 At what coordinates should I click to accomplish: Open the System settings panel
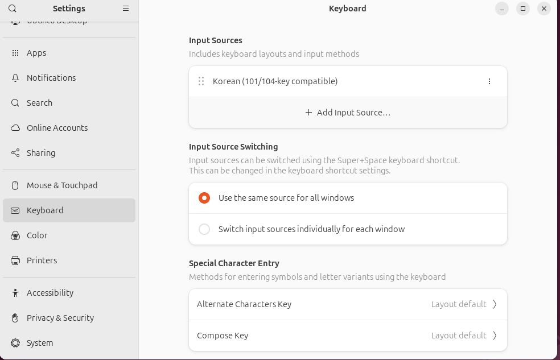pyautogui.click(x=69, y=343)
